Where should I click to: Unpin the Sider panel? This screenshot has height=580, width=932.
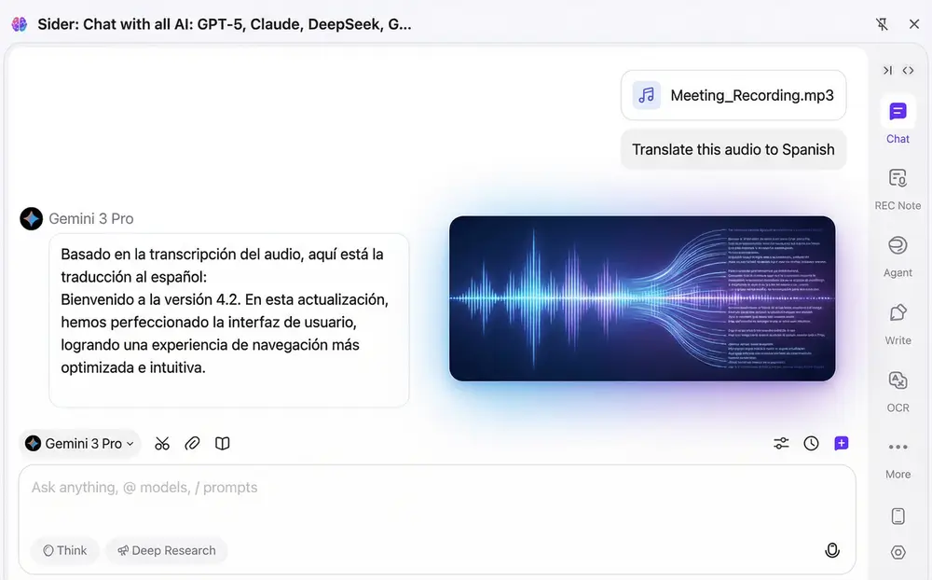[882, 24]
